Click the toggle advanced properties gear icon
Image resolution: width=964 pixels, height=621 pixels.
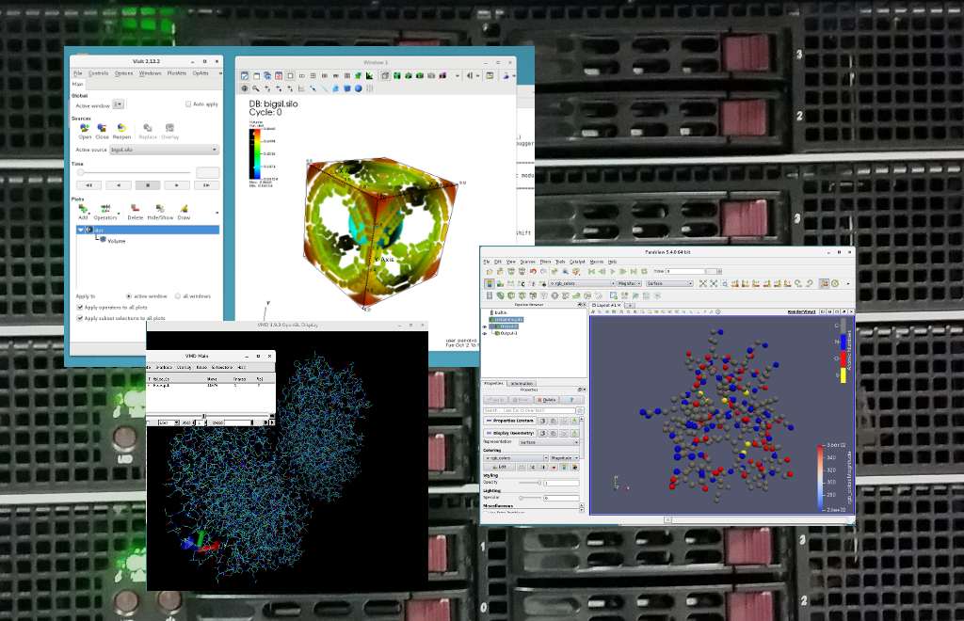click(580, 410)
